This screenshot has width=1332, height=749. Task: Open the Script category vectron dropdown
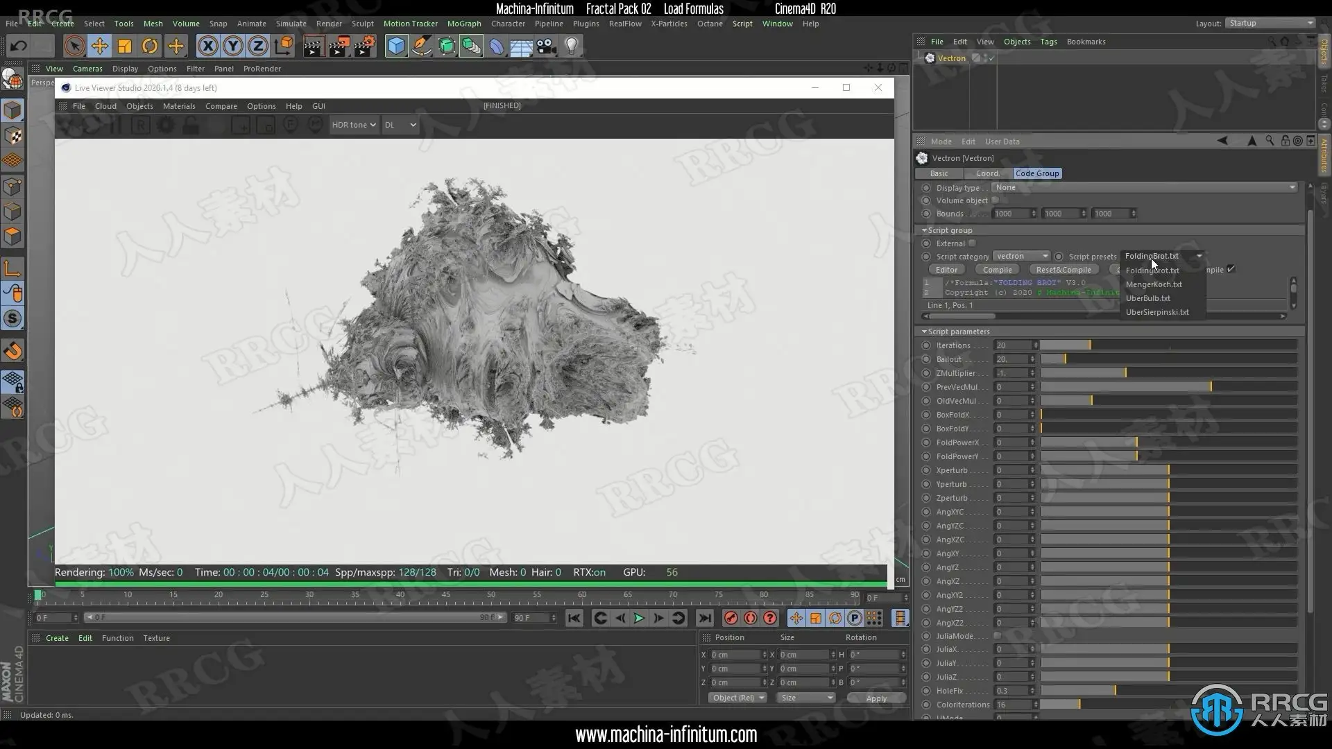tap(1021, 257)
